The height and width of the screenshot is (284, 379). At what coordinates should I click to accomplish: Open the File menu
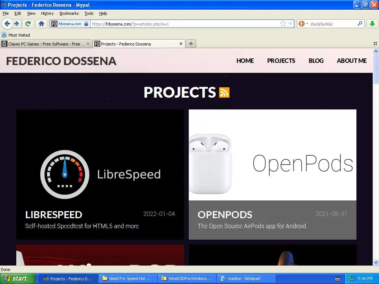tap(6, 13)
